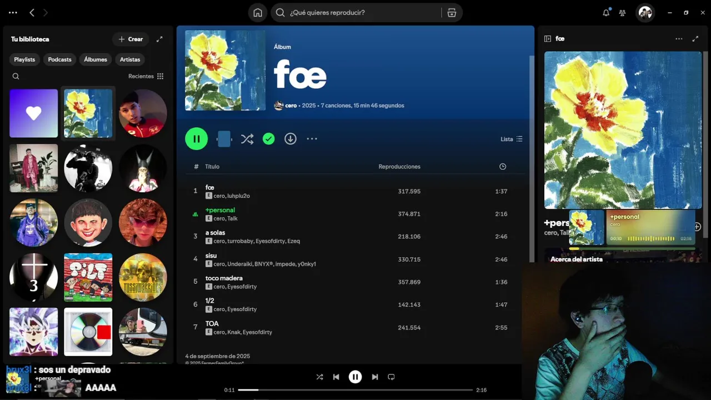Viewport: 711px width, 400px height.
Task: Open the three-dot app menu
Action: point(13,12)
